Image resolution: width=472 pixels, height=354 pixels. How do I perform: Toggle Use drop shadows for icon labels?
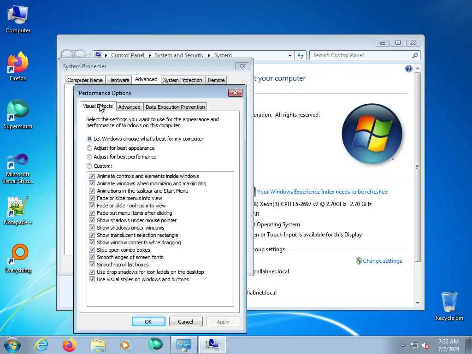[92, 272]
